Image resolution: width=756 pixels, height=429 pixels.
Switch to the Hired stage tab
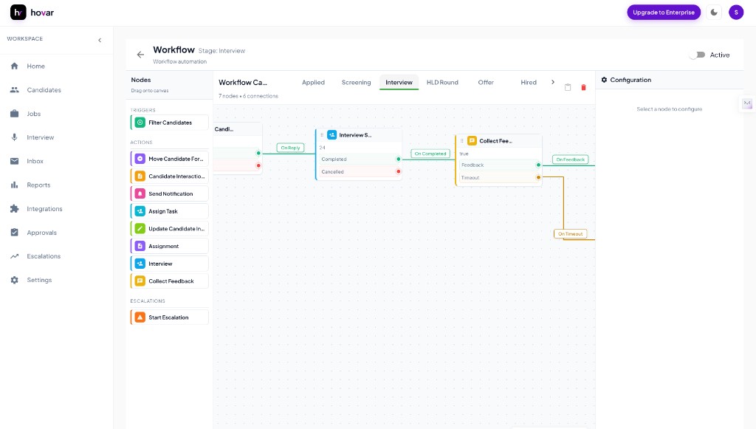click(529, 83)
